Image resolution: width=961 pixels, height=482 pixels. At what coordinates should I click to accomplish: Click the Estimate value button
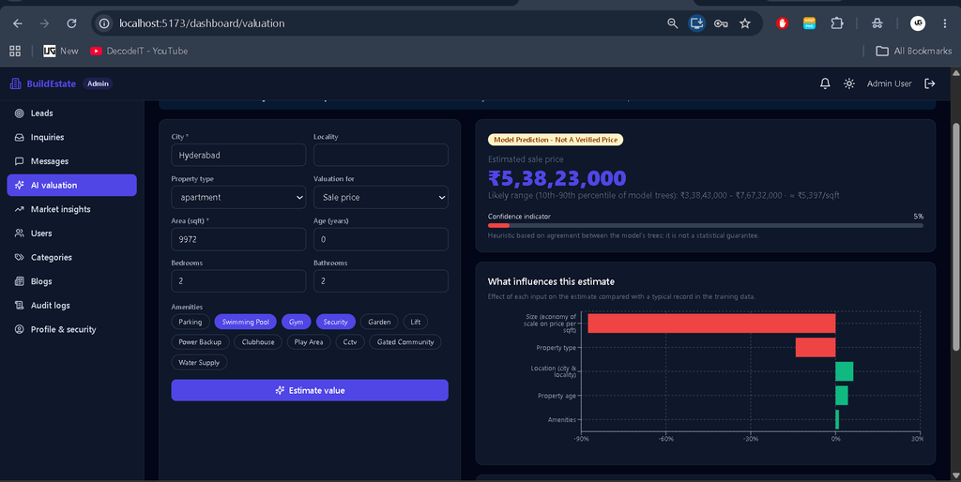pos(310,390)
